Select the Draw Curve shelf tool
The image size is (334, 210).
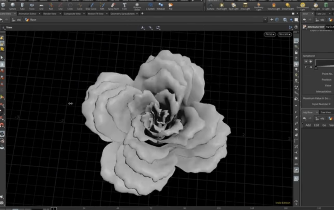click(91, 6)
